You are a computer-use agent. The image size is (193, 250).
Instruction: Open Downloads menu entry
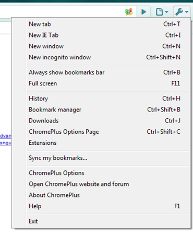[108, 121]
